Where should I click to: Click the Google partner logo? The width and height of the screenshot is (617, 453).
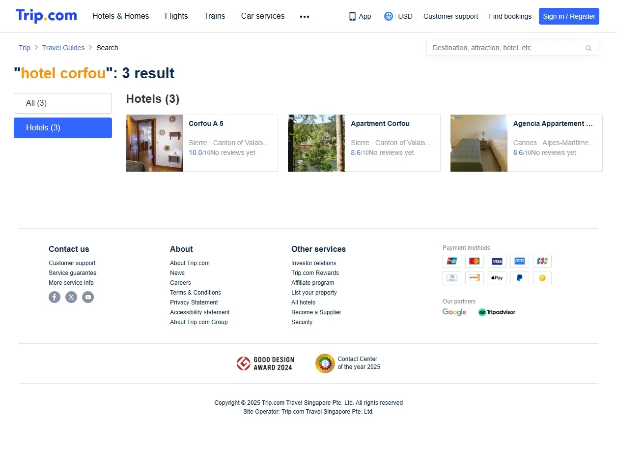pos(454,312)
